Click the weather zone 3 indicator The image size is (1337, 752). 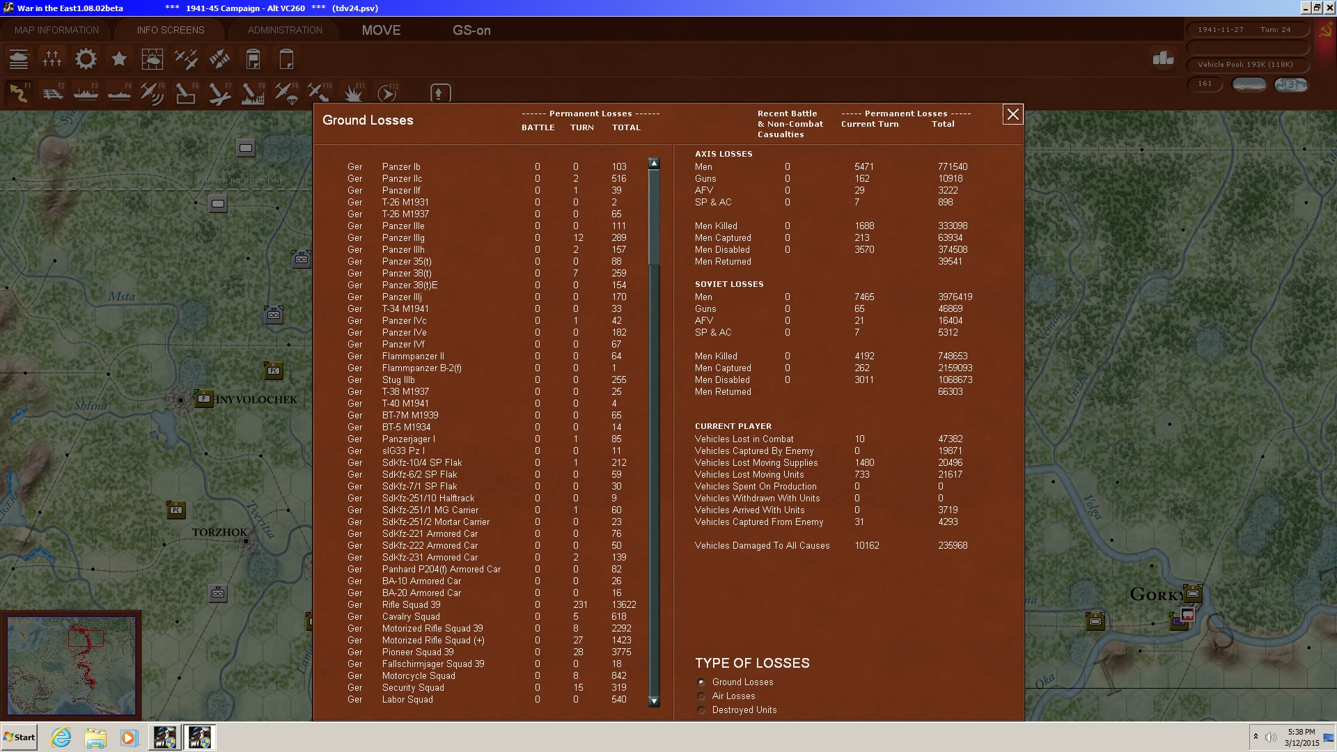pos(1290,84)
